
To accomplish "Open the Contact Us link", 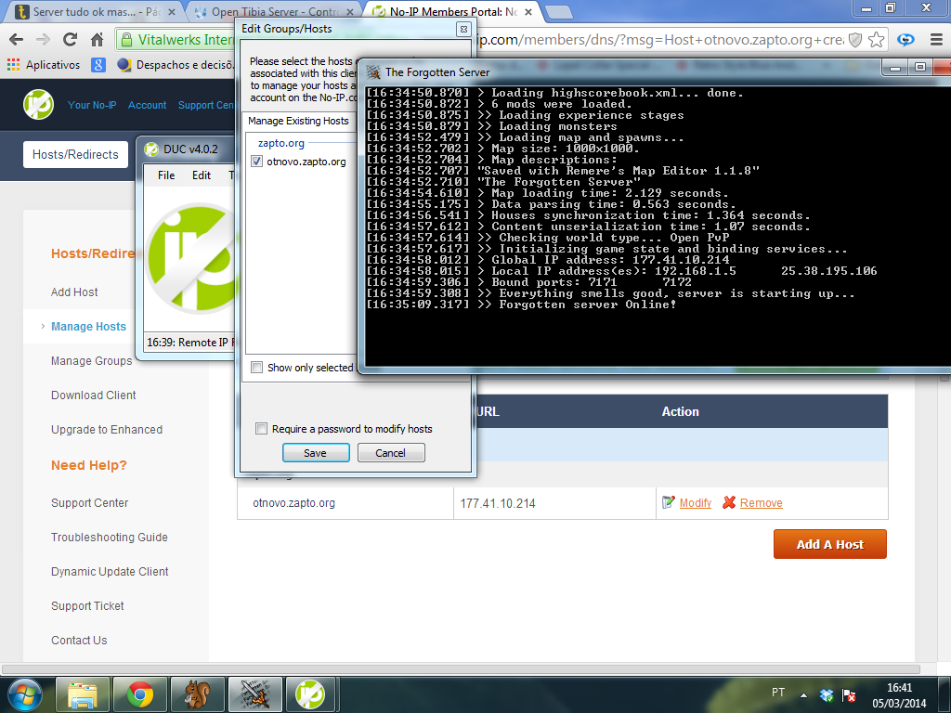I will pyautogui.click(x=79, y=641).
